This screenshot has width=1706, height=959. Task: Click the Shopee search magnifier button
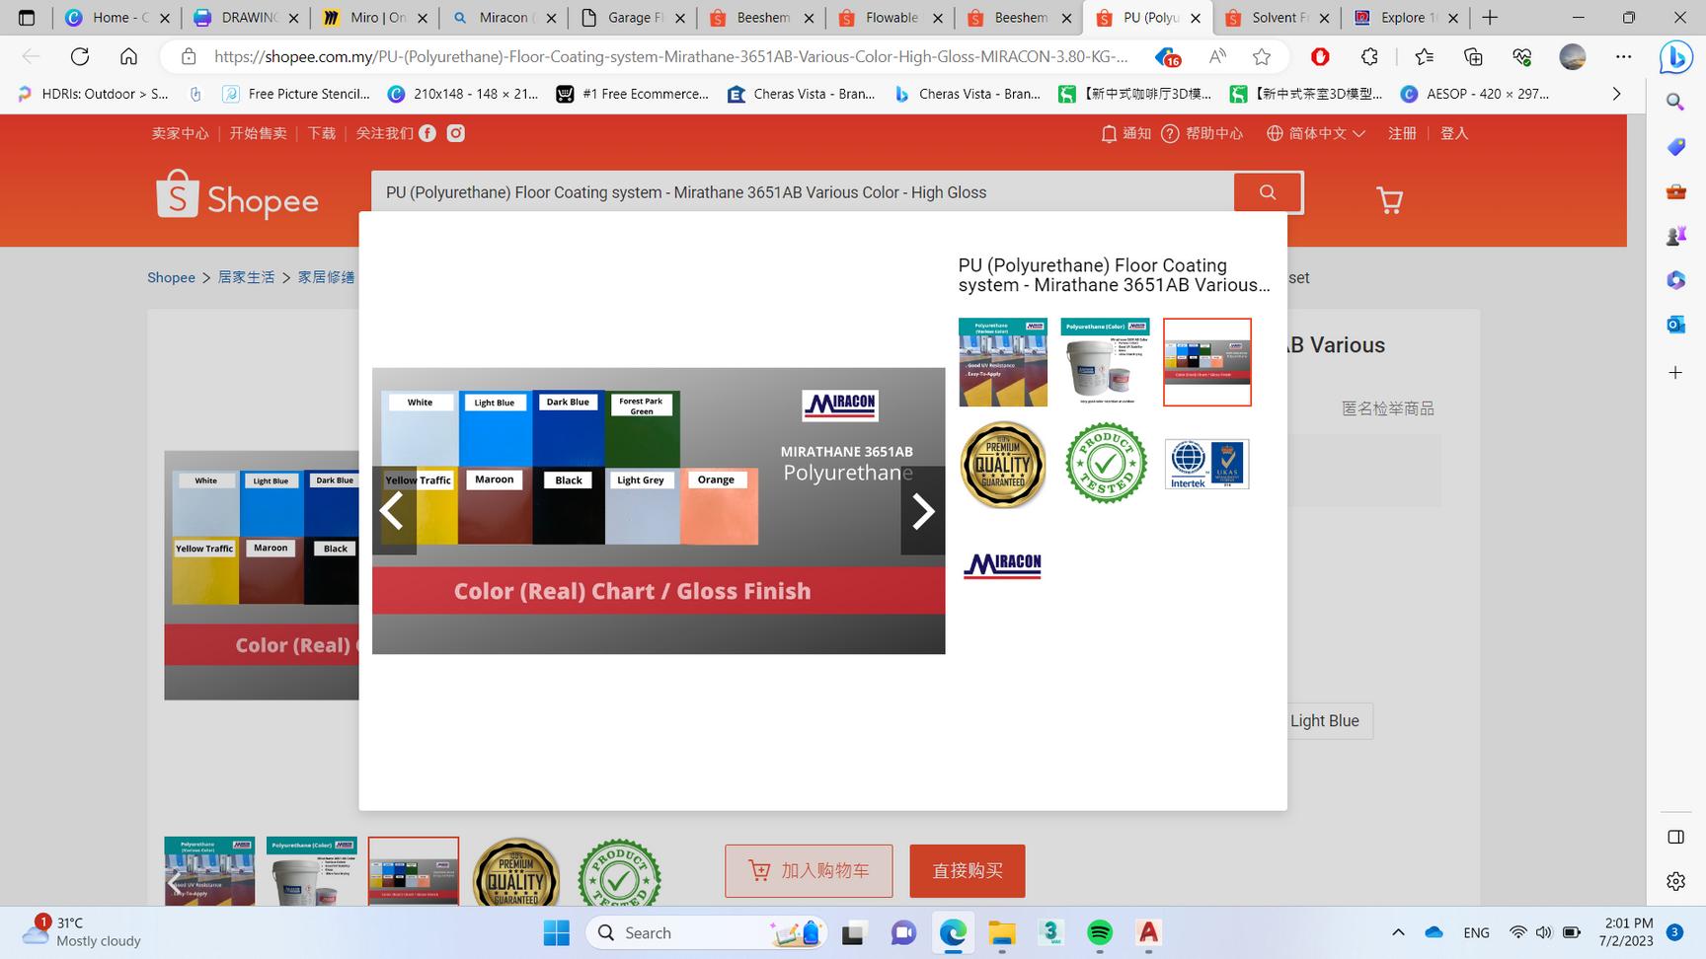point(1268,192)
